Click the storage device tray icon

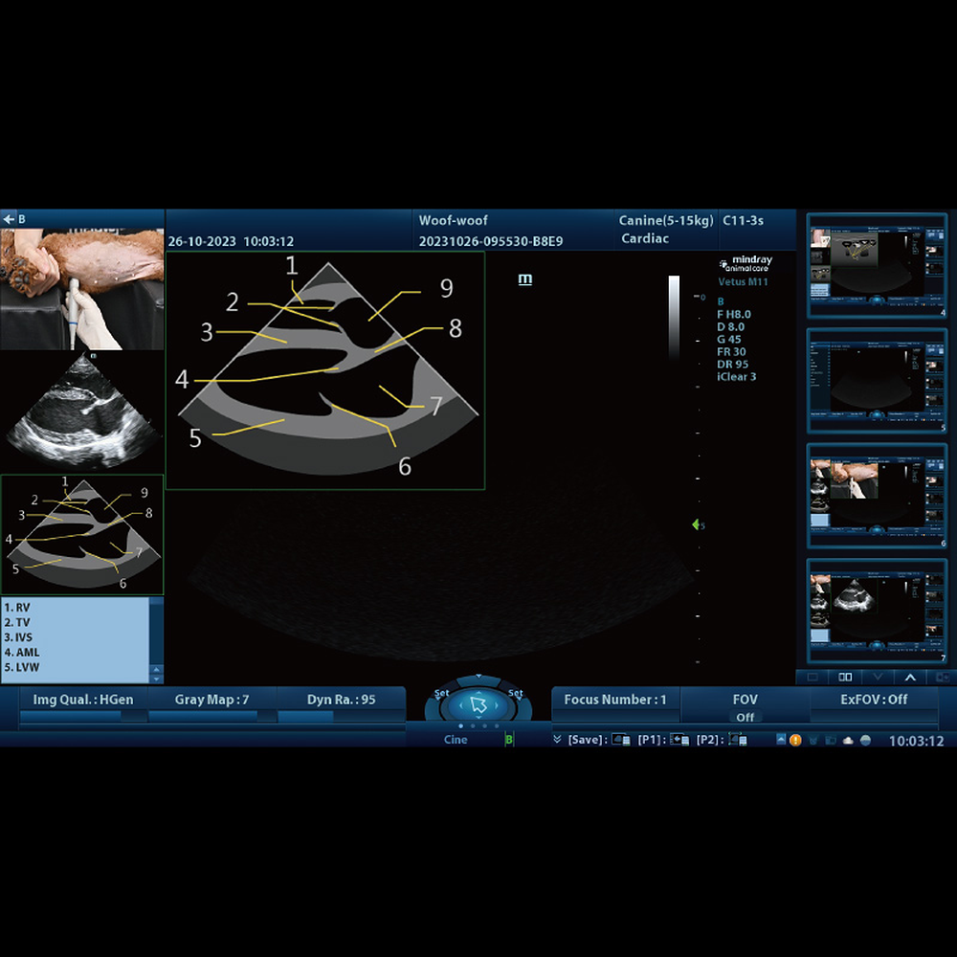pos(830,741)
